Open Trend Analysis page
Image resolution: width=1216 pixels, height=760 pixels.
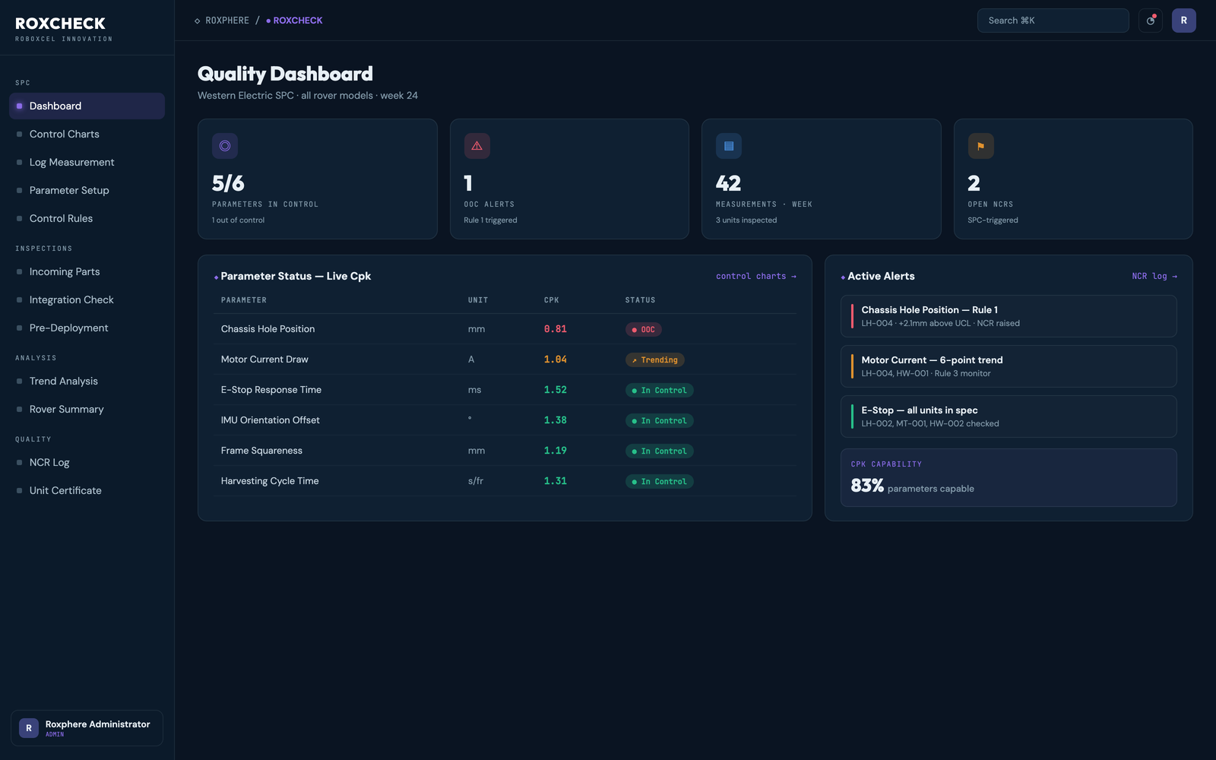(x=87, y=381)
